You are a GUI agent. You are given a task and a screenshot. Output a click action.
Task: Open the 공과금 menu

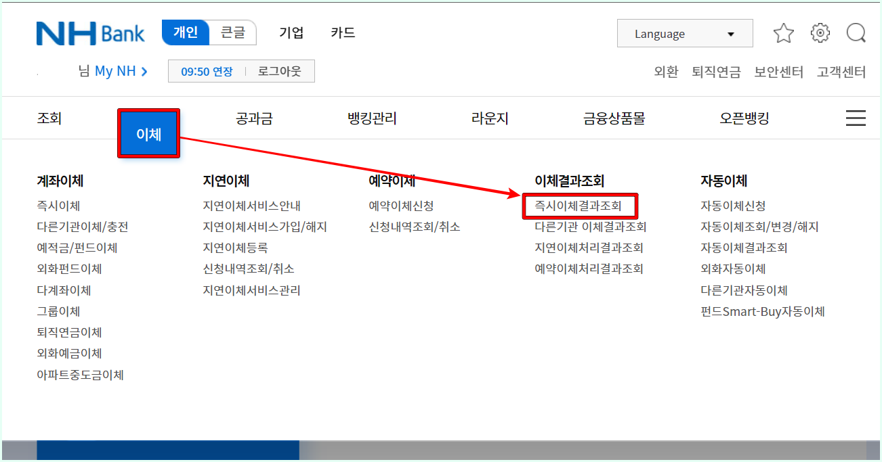point(254,118)
